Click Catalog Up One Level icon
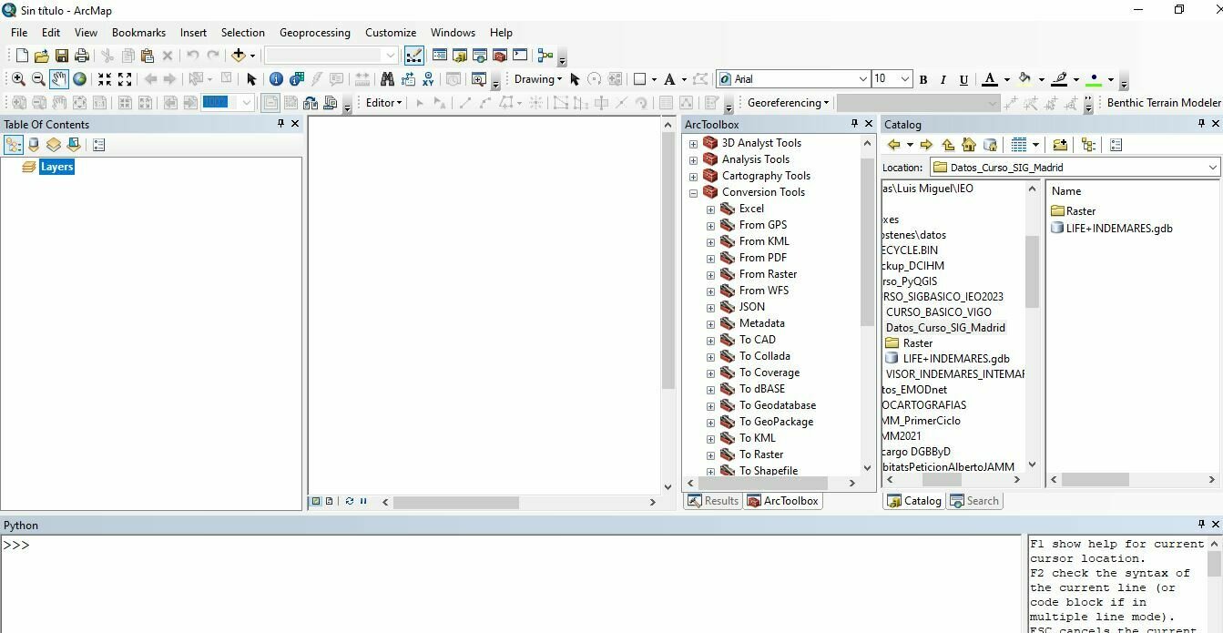Image resolution: width=1223 pixels, height=633 pixels. point(948,145)
